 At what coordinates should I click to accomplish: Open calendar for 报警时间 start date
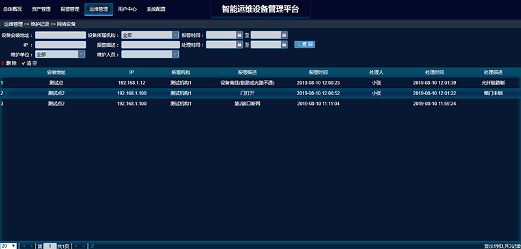coord(239,35)
